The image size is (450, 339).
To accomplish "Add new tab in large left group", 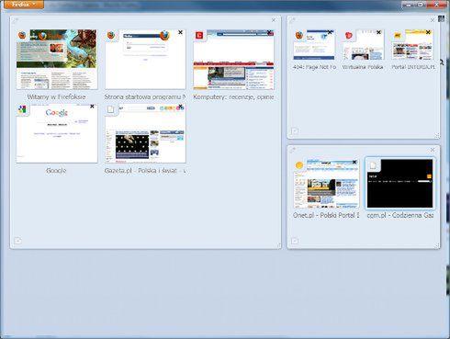I will tap(18, 241).
